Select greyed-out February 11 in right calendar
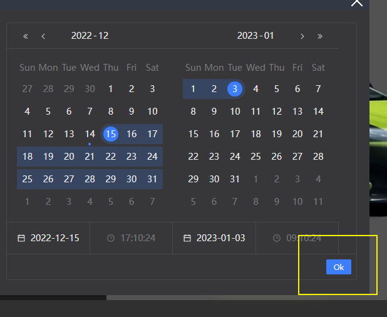 point(318,202)
